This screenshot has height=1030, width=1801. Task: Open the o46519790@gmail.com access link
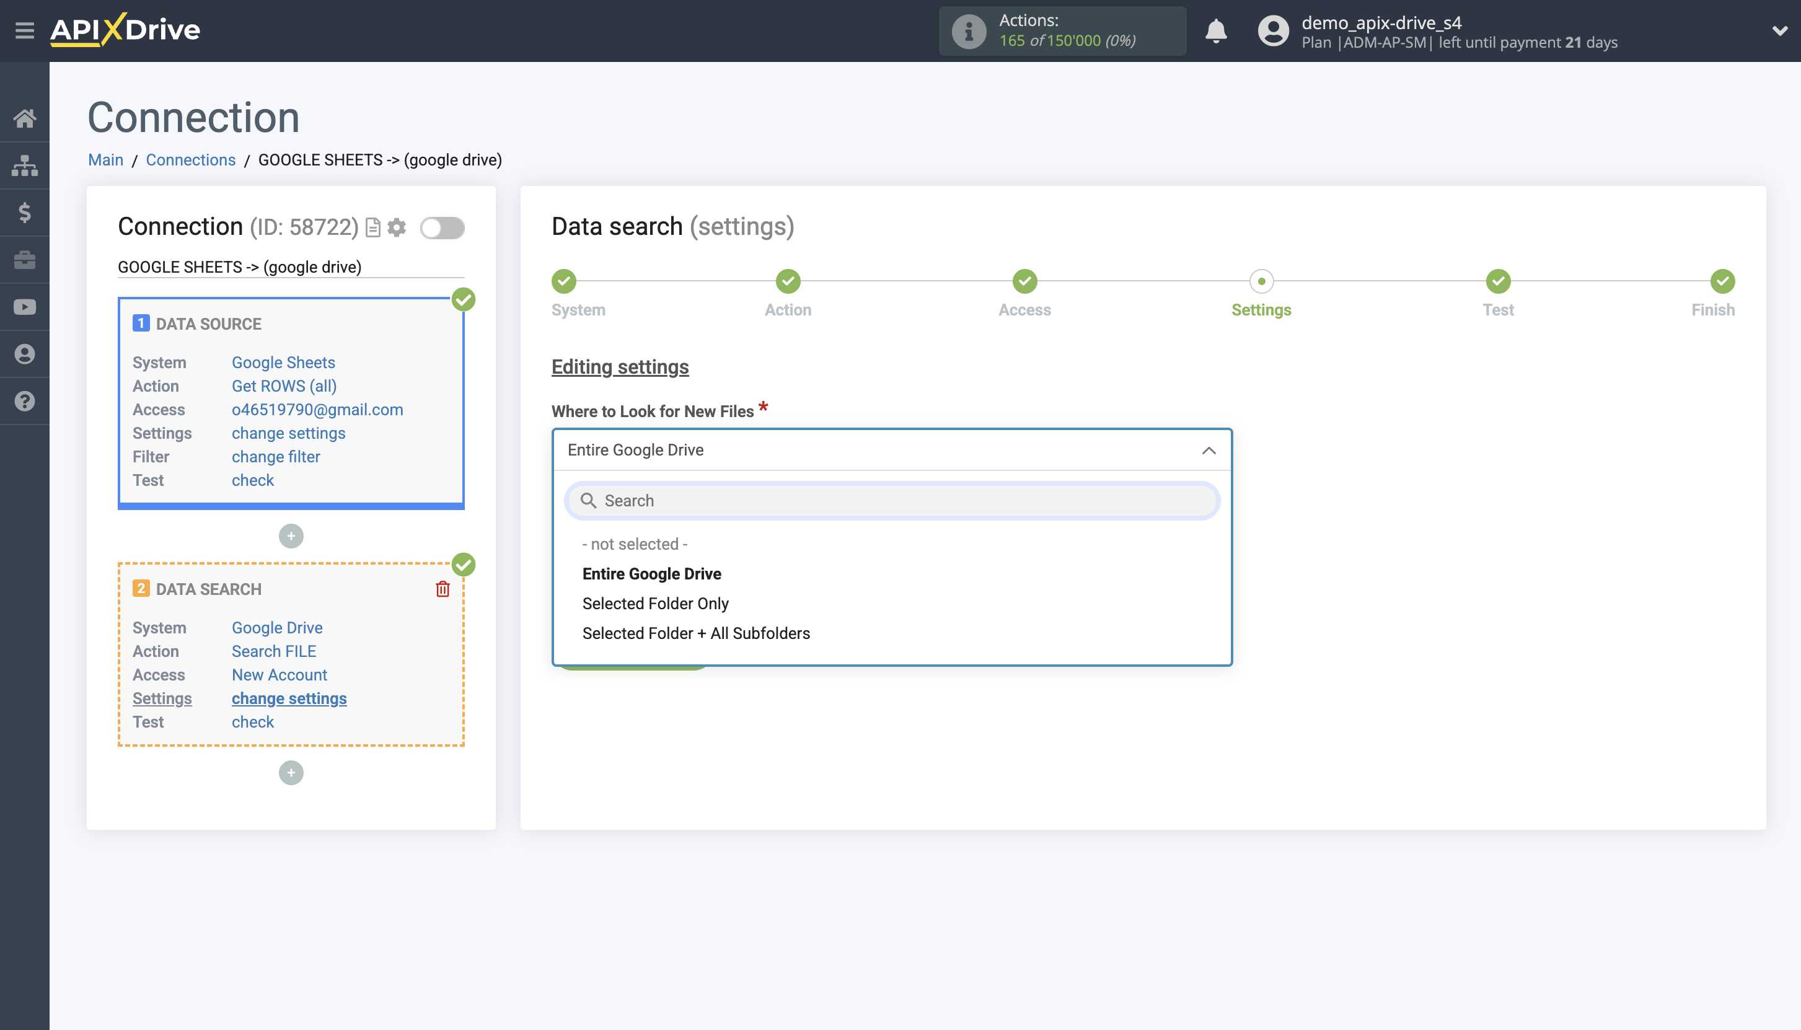(x=317, y=410)
